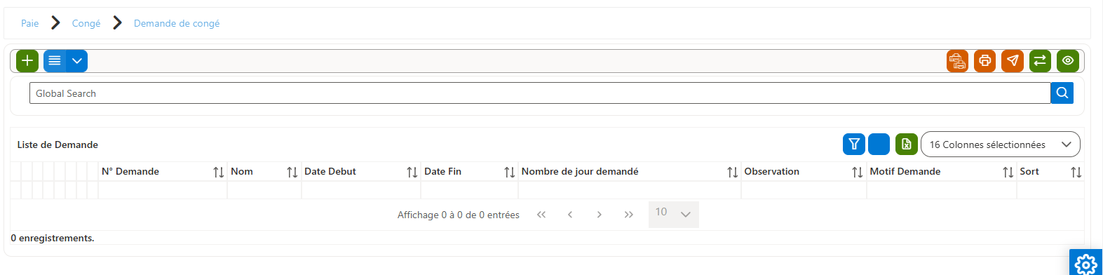Image resolution: width=1103 pixels, height=275 pixels.
Task: Sort by Nombre de jour demandé arrows
Action: pos(733,172)
